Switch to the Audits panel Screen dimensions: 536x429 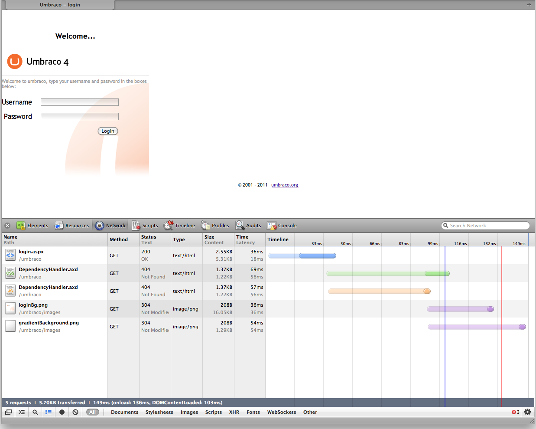click(248, 226)
